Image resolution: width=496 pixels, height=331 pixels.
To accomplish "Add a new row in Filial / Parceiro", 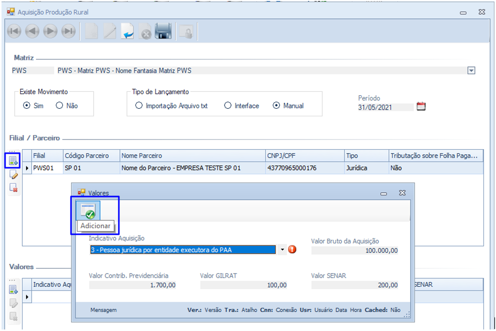I will (x=13, y=161).
